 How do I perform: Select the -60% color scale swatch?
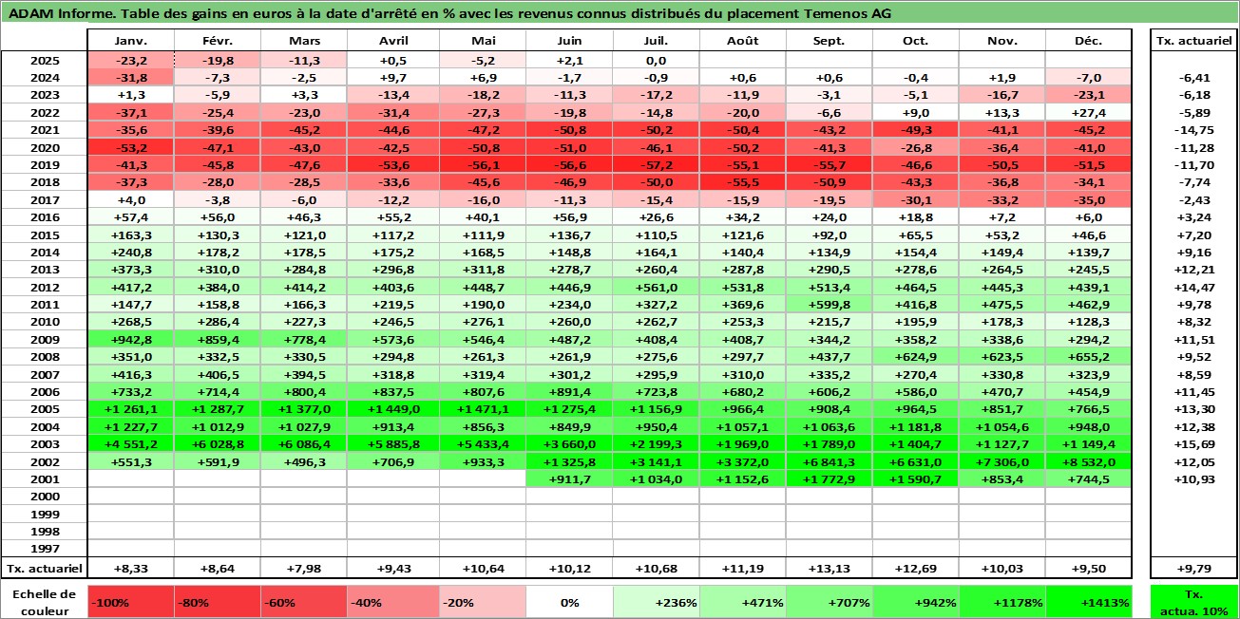(304, 602)
